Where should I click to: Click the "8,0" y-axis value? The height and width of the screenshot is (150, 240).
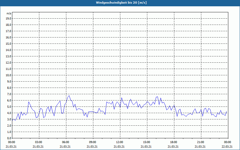[x=9, y=88]
